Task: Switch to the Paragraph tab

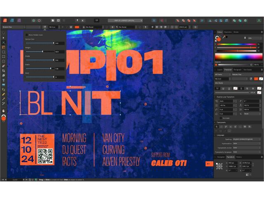Action: [237, 70]
